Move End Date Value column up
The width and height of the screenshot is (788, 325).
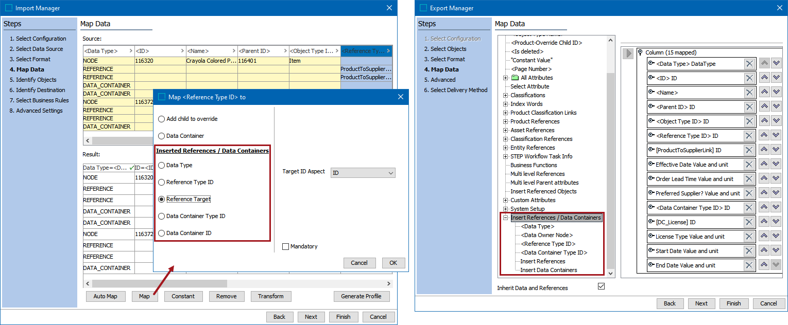click(x=765, y=265)
